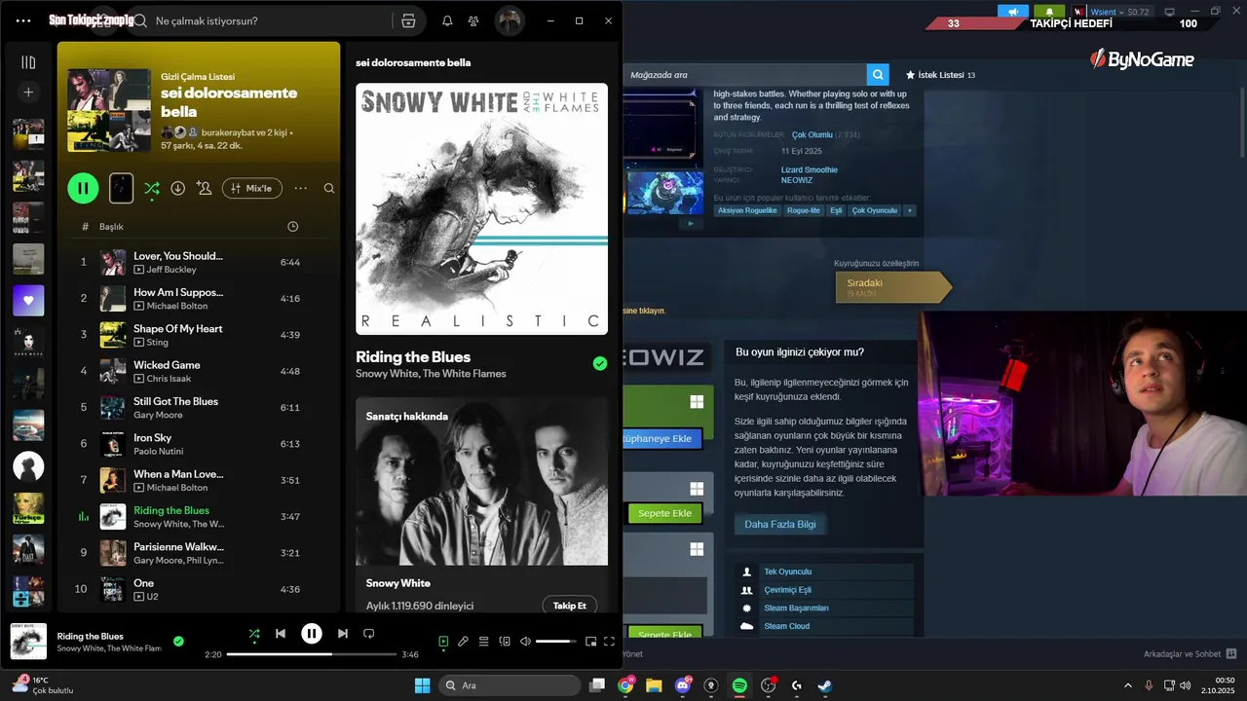Open Liked Songs heart in sidebar
1247x701 pixels.
(x=28, y=301)
